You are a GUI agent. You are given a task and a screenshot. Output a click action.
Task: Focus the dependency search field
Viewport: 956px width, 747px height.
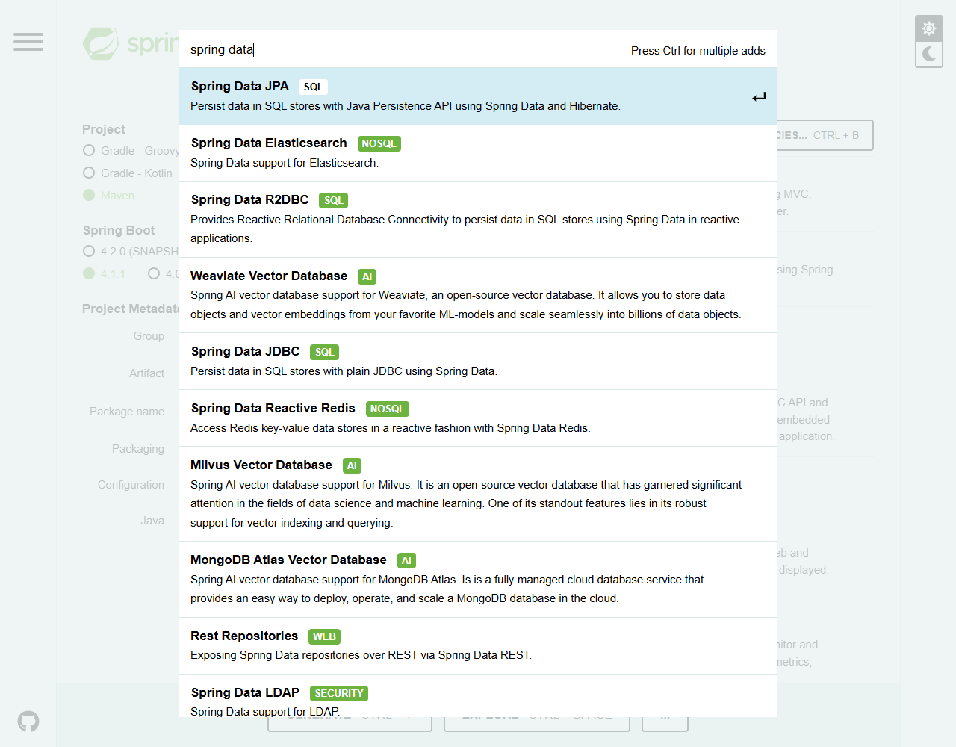[x=403, y=49]
